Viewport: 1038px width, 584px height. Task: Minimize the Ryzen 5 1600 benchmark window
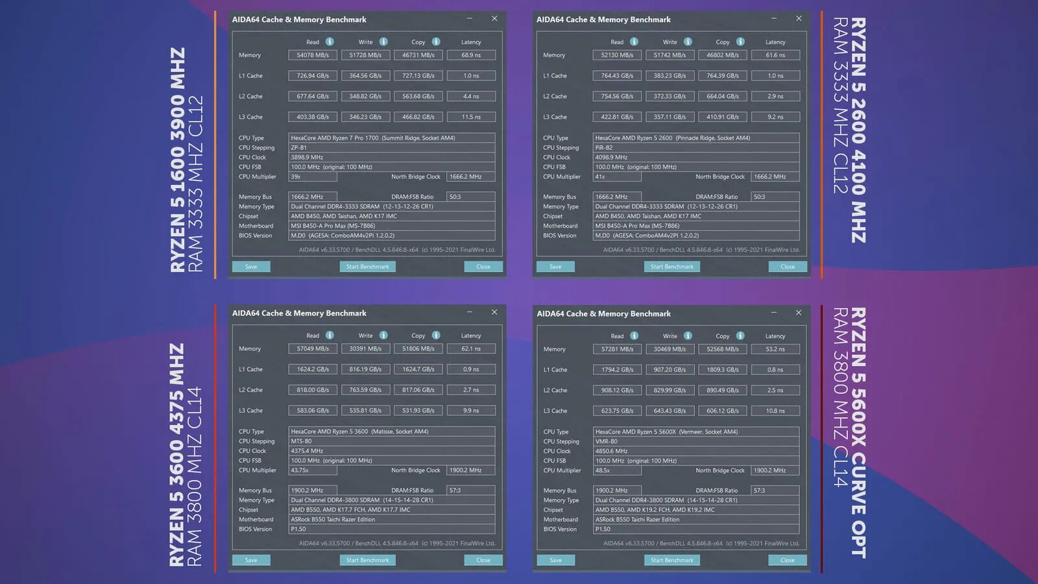coord(470,19)
